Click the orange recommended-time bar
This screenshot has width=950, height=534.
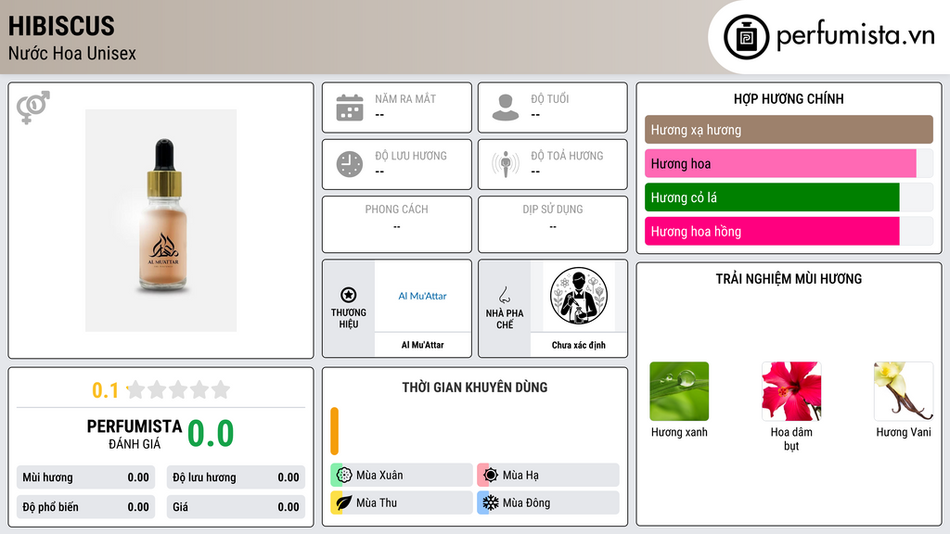pyautogui.click(x=334, y=431)
